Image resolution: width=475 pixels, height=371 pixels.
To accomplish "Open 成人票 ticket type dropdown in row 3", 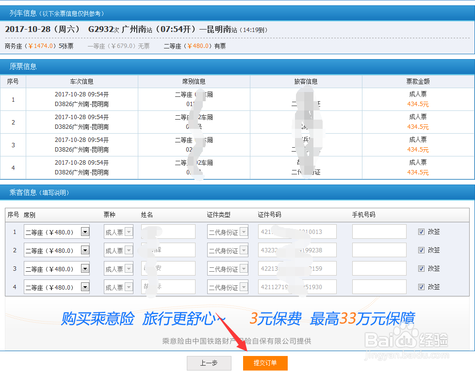I will click(x=118, y=269).
